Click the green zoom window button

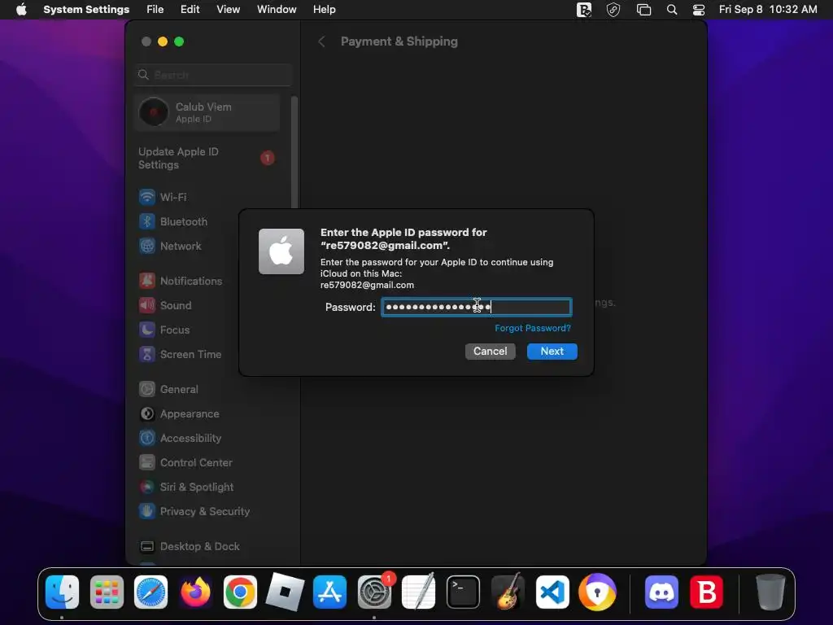click(x=179, y=42)
